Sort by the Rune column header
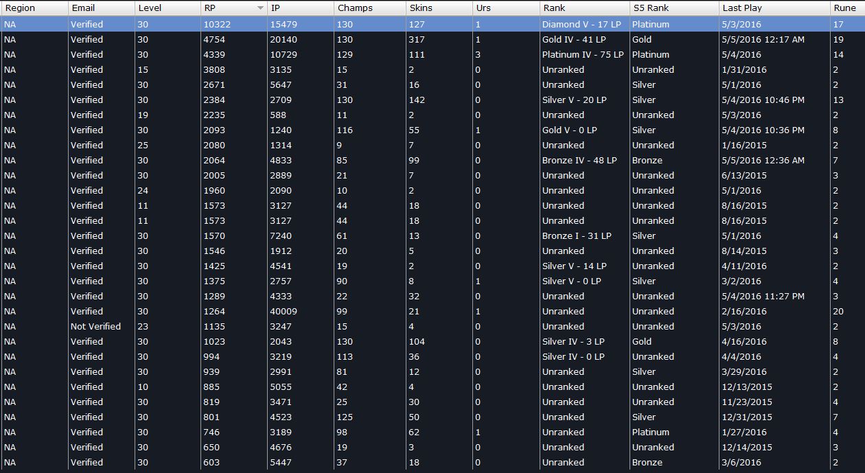Screen dimensions: 865x473 (847, 8)
